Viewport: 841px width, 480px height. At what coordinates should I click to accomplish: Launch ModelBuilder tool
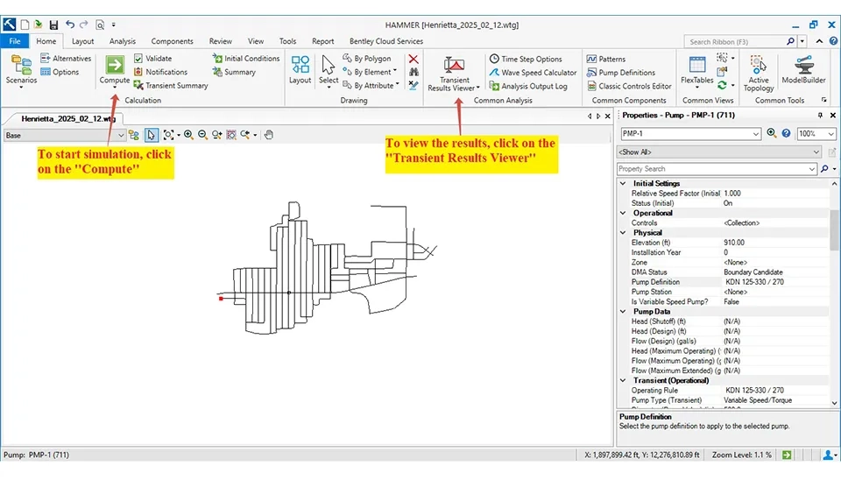click(802, 72)
